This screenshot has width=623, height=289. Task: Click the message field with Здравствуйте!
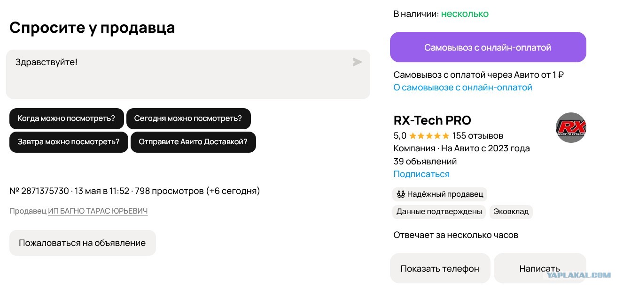tap(188, 74)
